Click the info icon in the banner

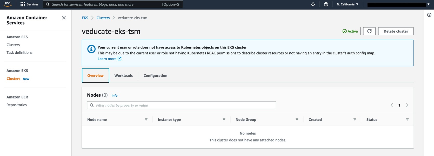(x=91, y=49)
